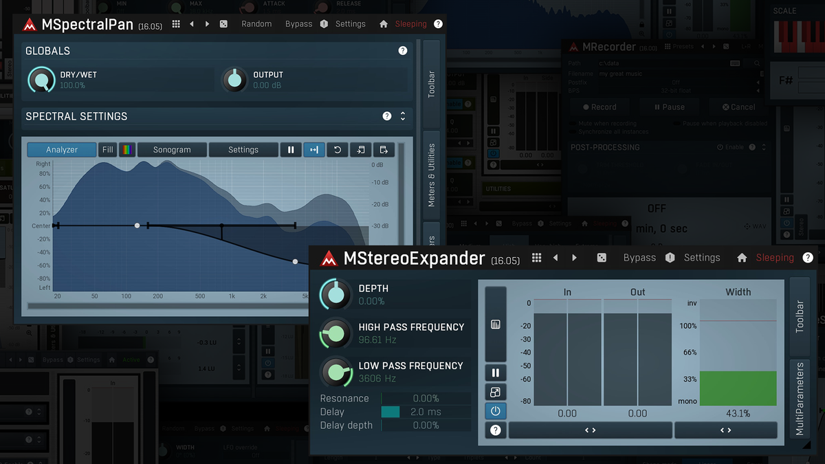Open the presets grid in MStereoExpander
This screenshot has width=825, height=464.
point(536,257)
